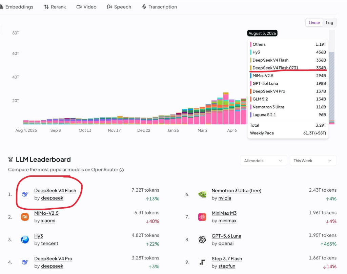Visit the openai author page

point(226,243)
